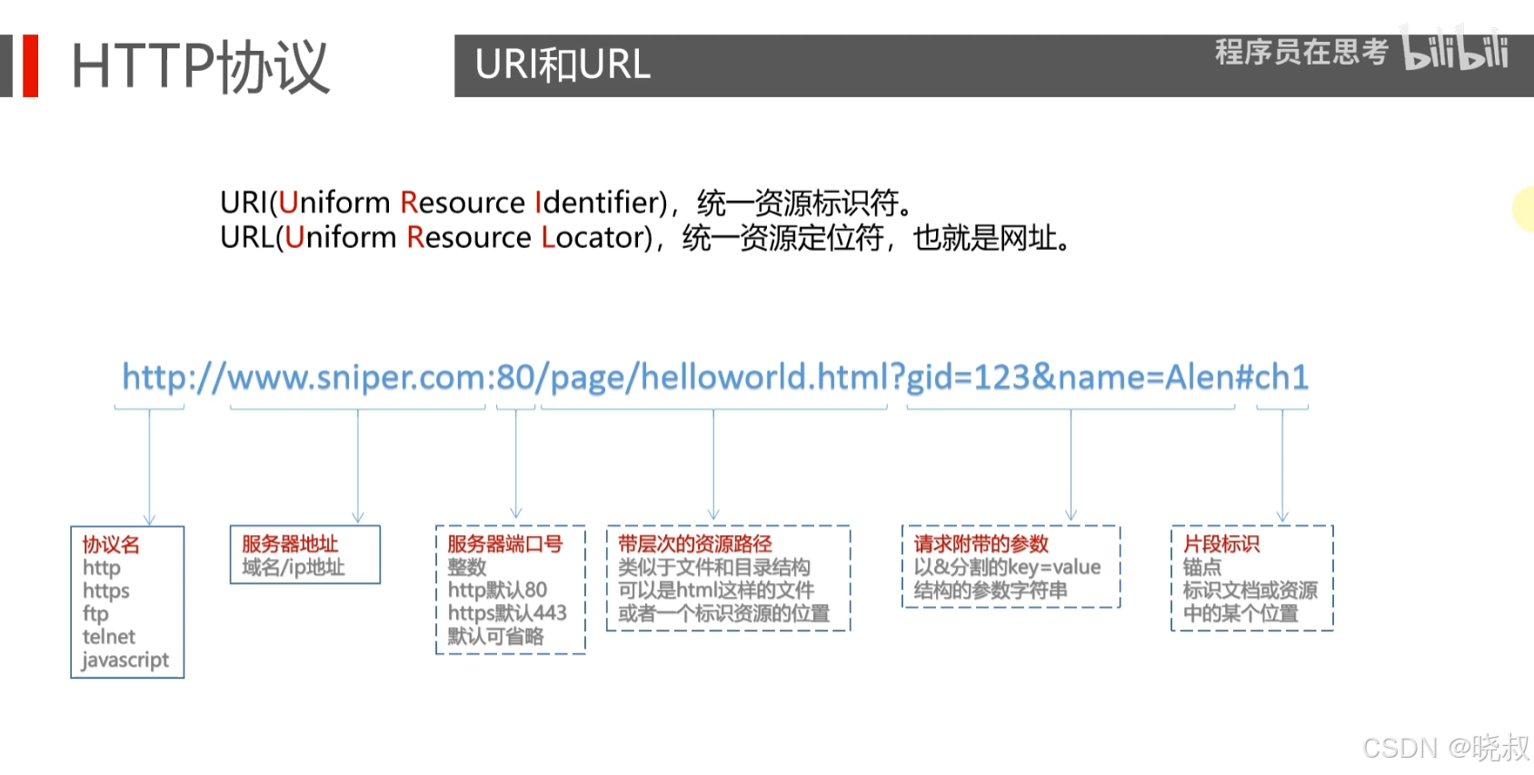Click the "默认可省略" line
Viewport: 1534px width, 775px height.
point(495,636)
